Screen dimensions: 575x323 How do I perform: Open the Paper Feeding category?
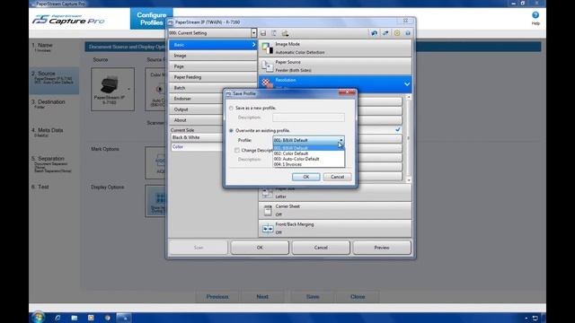click(213, 77)
